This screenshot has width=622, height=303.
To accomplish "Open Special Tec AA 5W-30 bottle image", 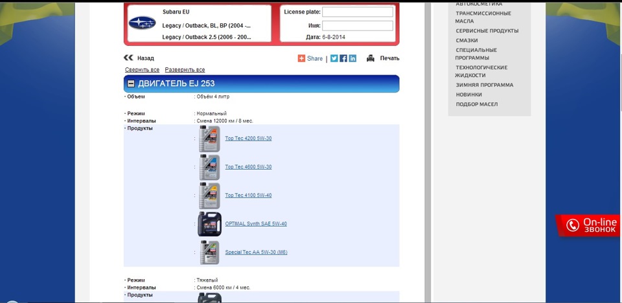I will pyautogui.click(x=209, y=252).
